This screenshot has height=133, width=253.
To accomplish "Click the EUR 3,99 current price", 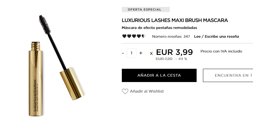I will pos(174,52).
